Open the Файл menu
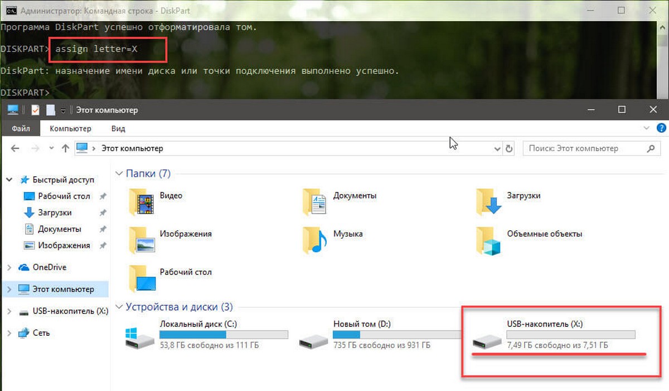Viewport: 669px width, 391px height. pyautogui.click(x=21, y=128)
